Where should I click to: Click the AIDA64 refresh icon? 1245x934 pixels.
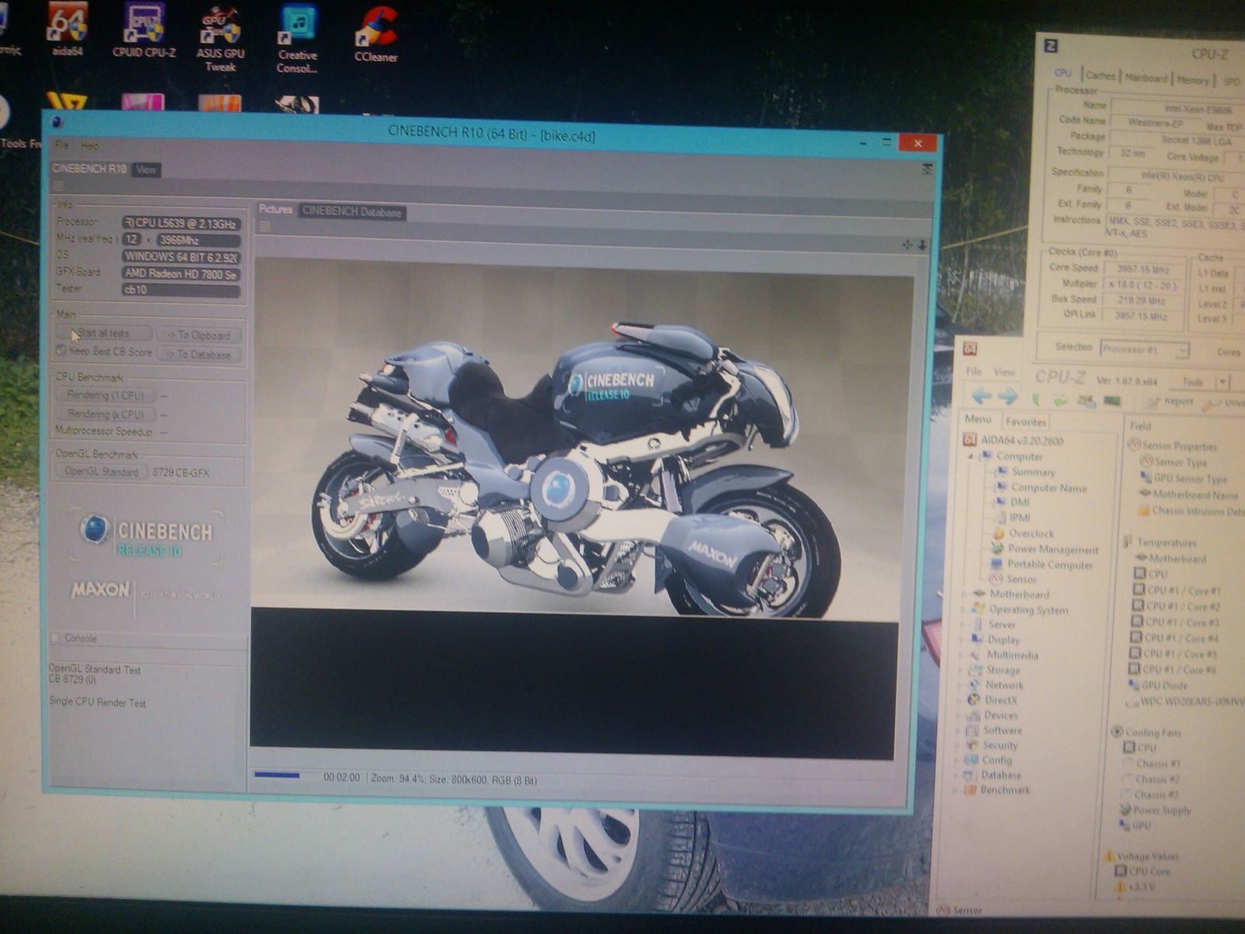pos(1060,400)
